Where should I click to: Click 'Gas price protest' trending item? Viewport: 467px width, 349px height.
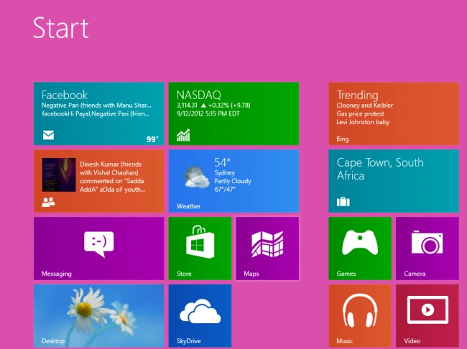(361, 113)
